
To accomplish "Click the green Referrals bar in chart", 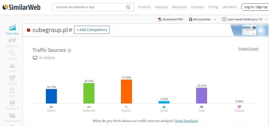I will [x=89, y=93].
